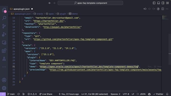This screenshot has width=171, height=96.
Task: Change file encoding via UTF-8
Action: click(x=126, y=94)
